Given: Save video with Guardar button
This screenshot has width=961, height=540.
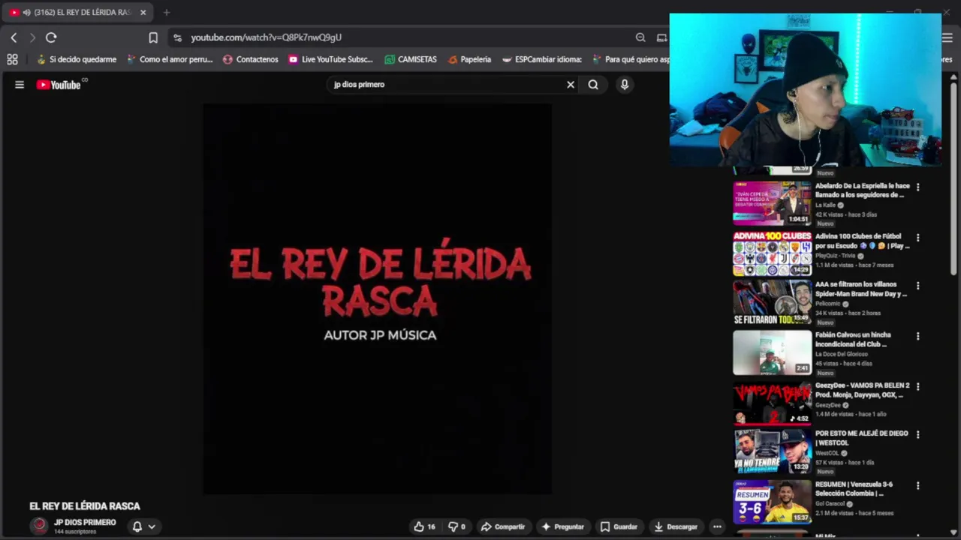Looking at the screenshot, I should 619,526.
